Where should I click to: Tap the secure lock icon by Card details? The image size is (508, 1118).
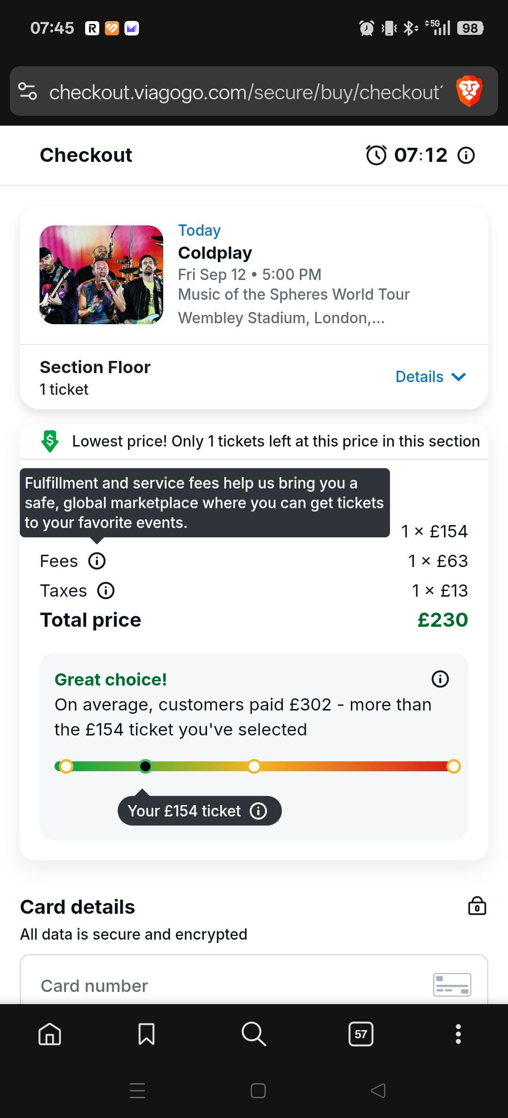pyautogui.click(x=477, y=906)
